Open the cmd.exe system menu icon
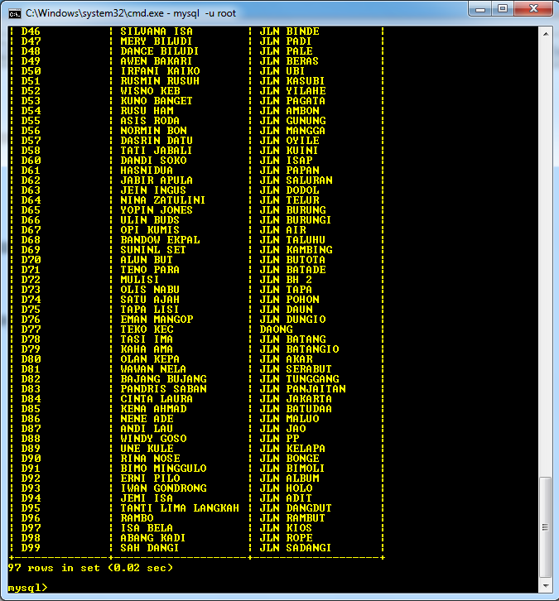Screen dimensions: 559x601 tap(15, 14)
